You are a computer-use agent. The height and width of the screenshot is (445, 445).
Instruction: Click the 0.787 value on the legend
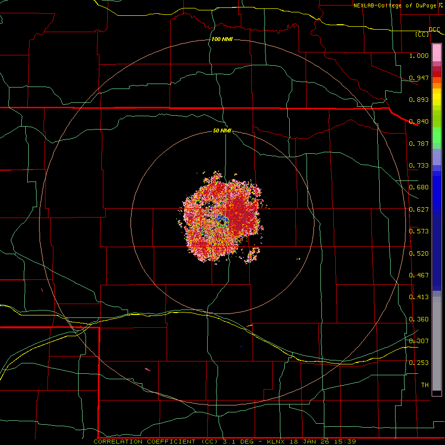click(419, 143)
